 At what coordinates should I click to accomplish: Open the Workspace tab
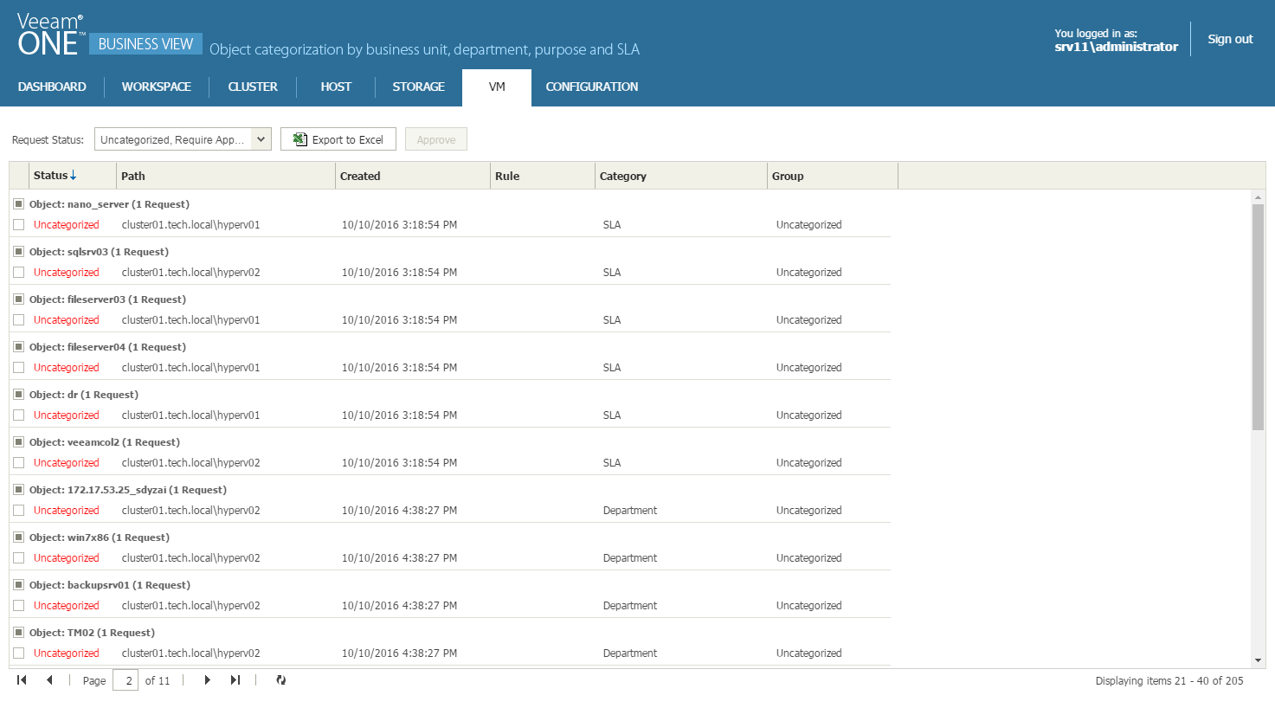pos(157,87)
